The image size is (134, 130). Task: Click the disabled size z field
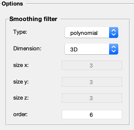coord(92,98)
